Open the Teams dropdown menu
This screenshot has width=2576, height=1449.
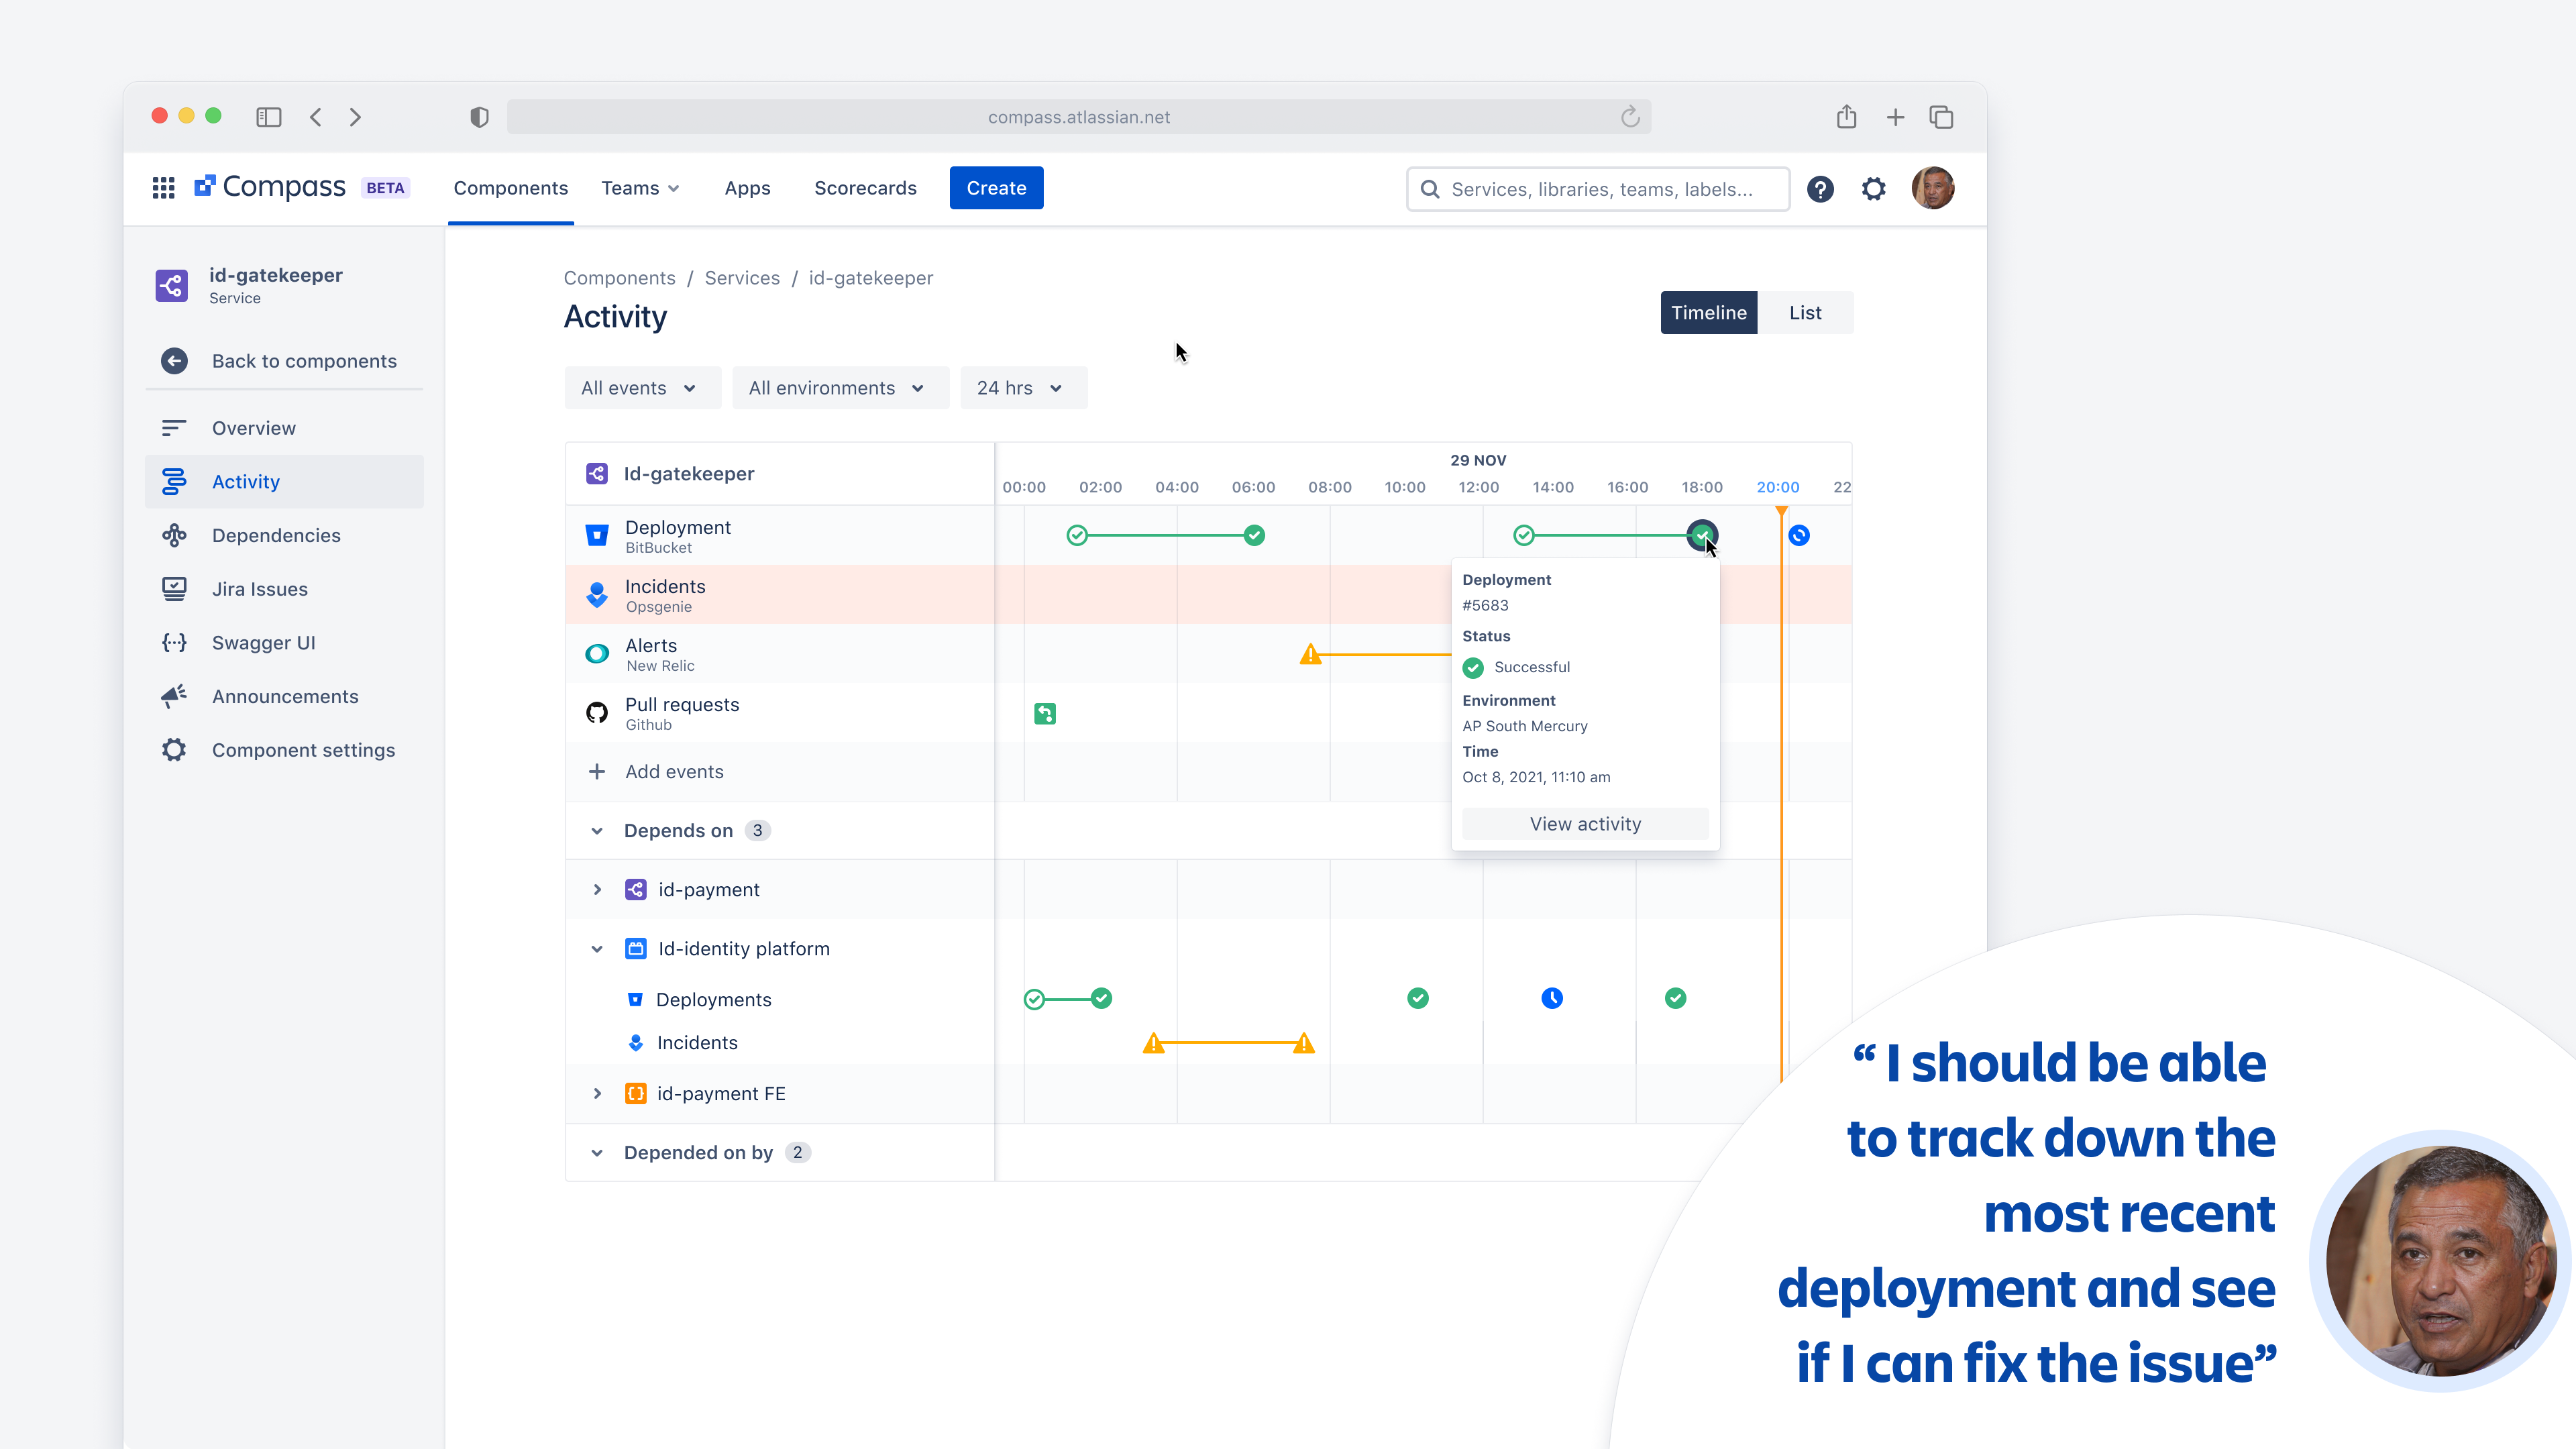[x=640, y=188]
